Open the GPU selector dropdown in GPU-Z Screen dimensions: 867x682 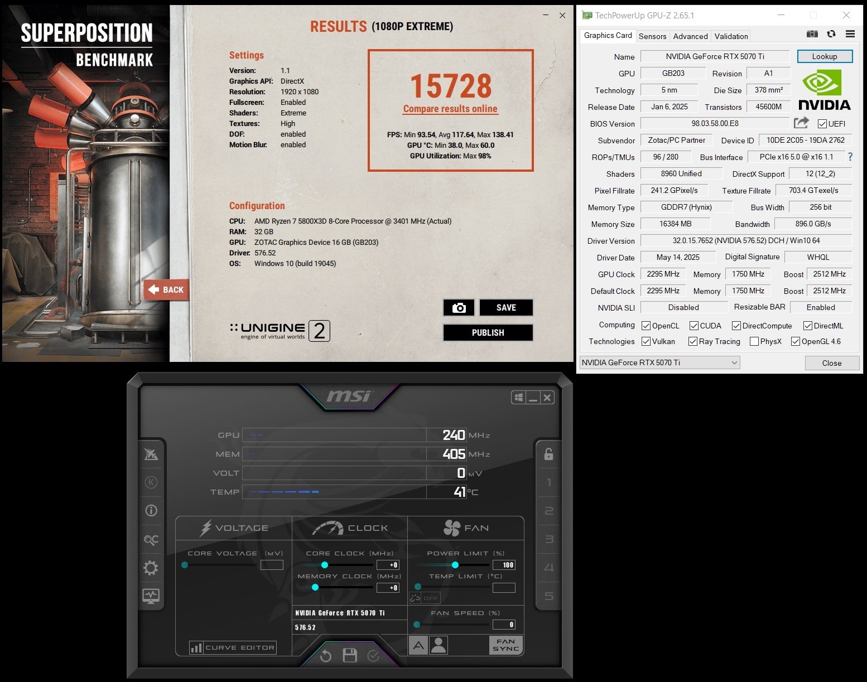click(x=660, y=362)
